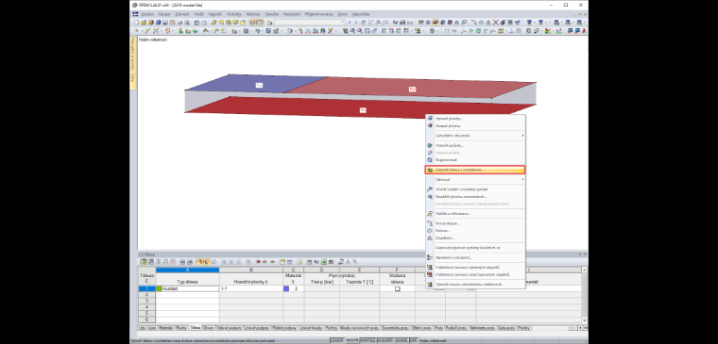The width and height of the screenshot is (718, 344).
Task: Click the red X delete icon in toolbar
Action: tap(495, 22)
